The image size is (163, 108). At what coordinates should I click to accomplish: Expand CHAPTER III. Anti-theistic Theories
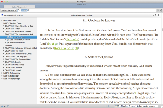coord(4,31)
